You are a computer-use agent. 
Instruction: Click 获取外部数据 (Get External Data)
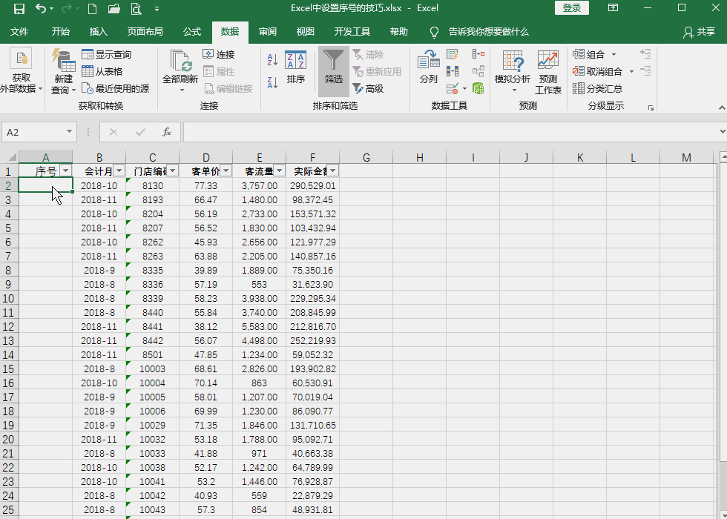(22, 70)
